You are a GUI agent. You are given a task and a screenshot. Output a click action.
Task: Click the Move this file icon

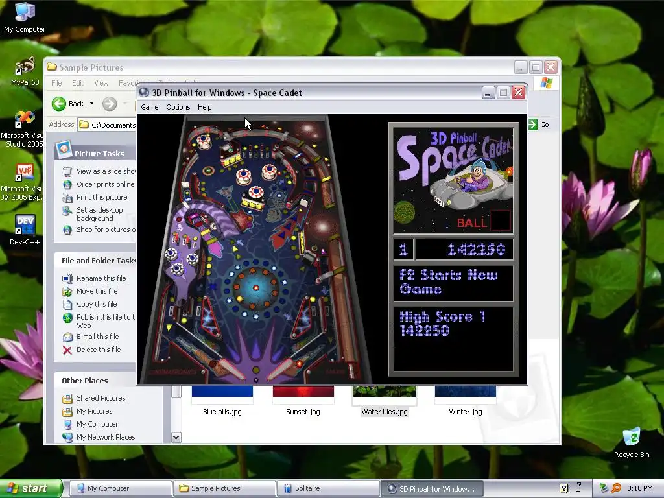(67, 291)
